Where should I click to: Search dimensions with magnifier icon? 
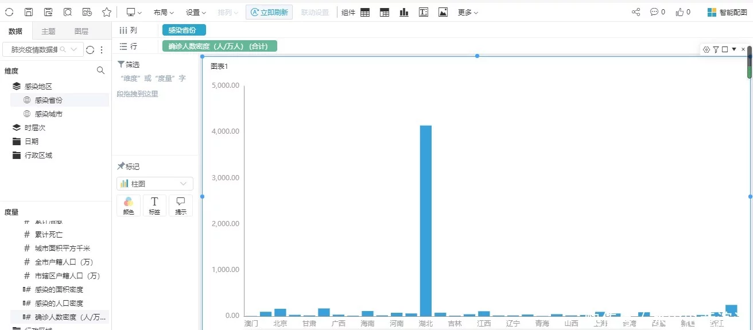point(100,71)
